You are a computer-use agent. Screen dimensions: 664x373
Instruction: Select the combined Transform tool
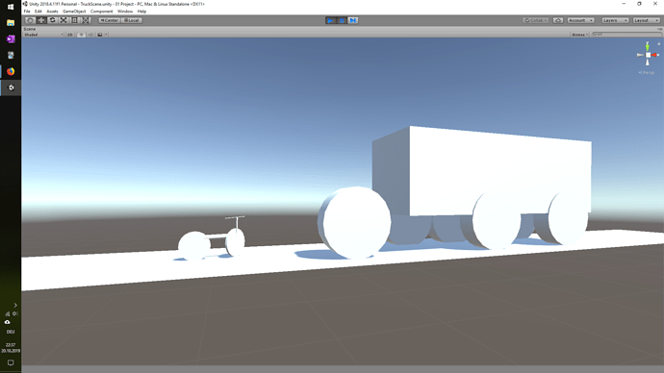coord(86,20)
